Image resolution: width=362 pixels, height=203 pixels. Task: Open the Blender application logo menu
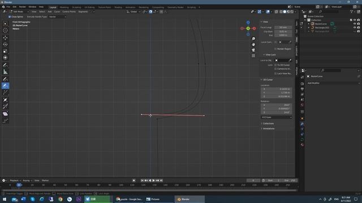coord(3,7)
